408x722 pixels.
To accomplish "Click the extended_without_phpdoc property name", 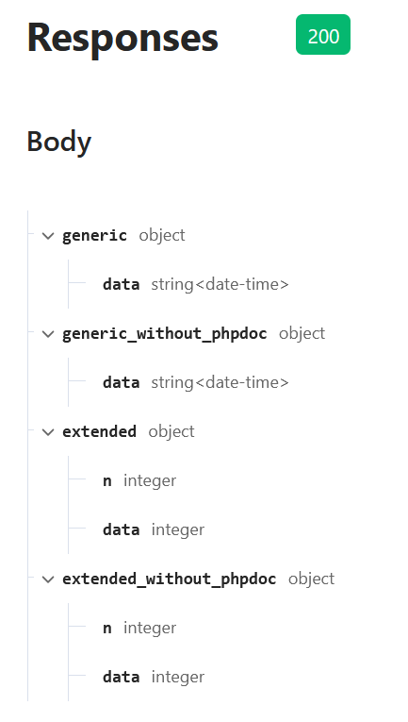I will 169,579.
